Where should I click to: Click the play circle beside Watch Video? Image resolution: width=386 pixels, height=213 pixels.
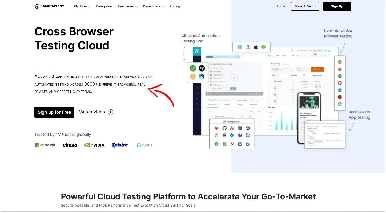pyautogui.click(x=111, y=112)
